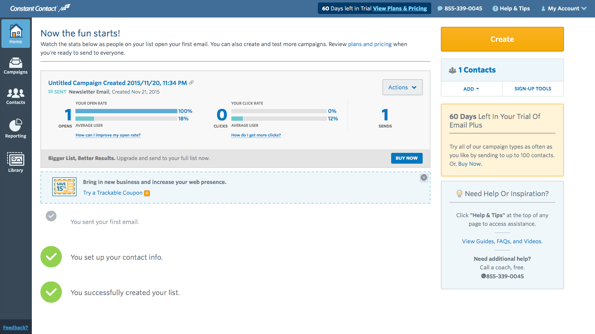The image size is (595, 334).
Task: Expand the ADD contacts dropdown
Action: click(471, 89)
